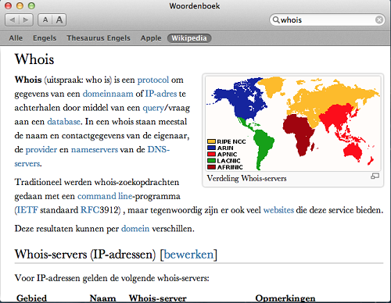Click the DNS-servers link
This screenshot has height=303, width=391.
pyautogui.click(x=159, y=150)
